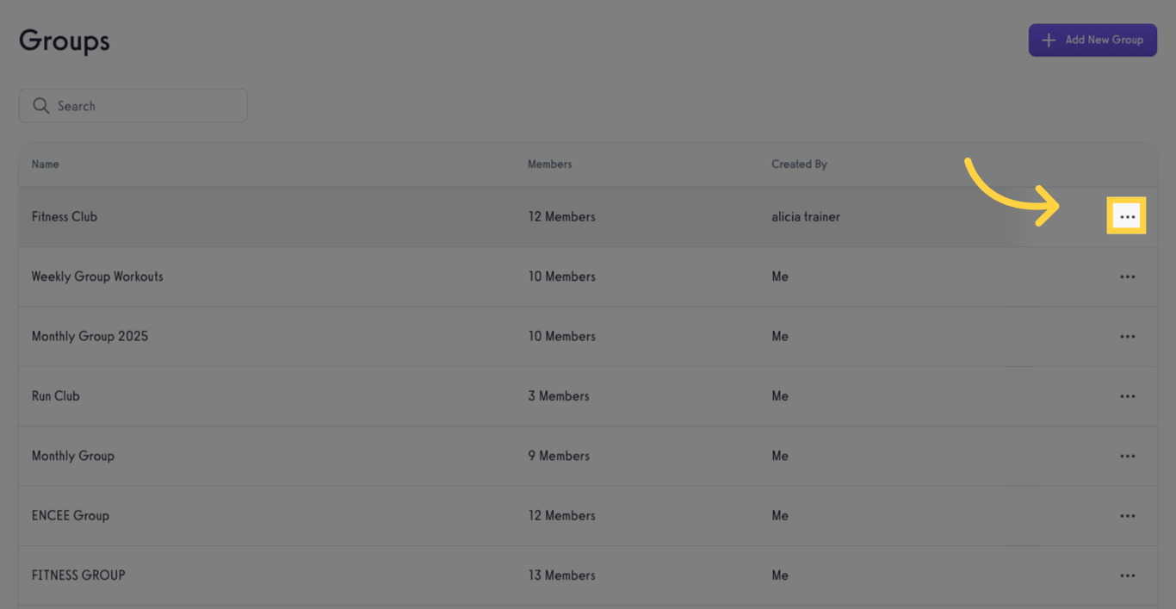The image size is (1176, 609).
Task: Focus the Search groups input field
Action: click(x=146, y=106)
